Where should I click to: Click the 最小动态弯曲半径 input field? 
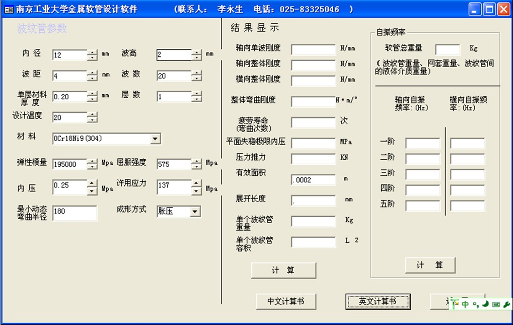click(x=75, y=213)
